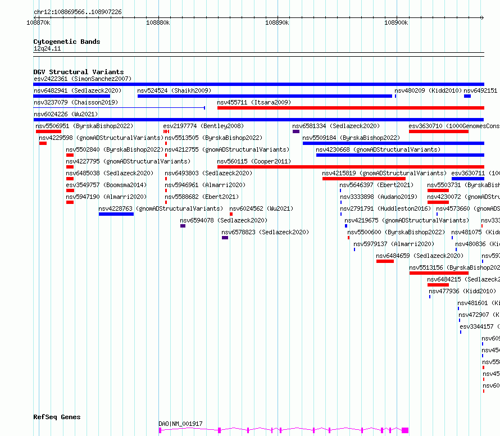The width and height of the screenshot is (500, 436).
Task: Click the nsv480209 (Kidd2010) label
Action: [x=428, y=90]
